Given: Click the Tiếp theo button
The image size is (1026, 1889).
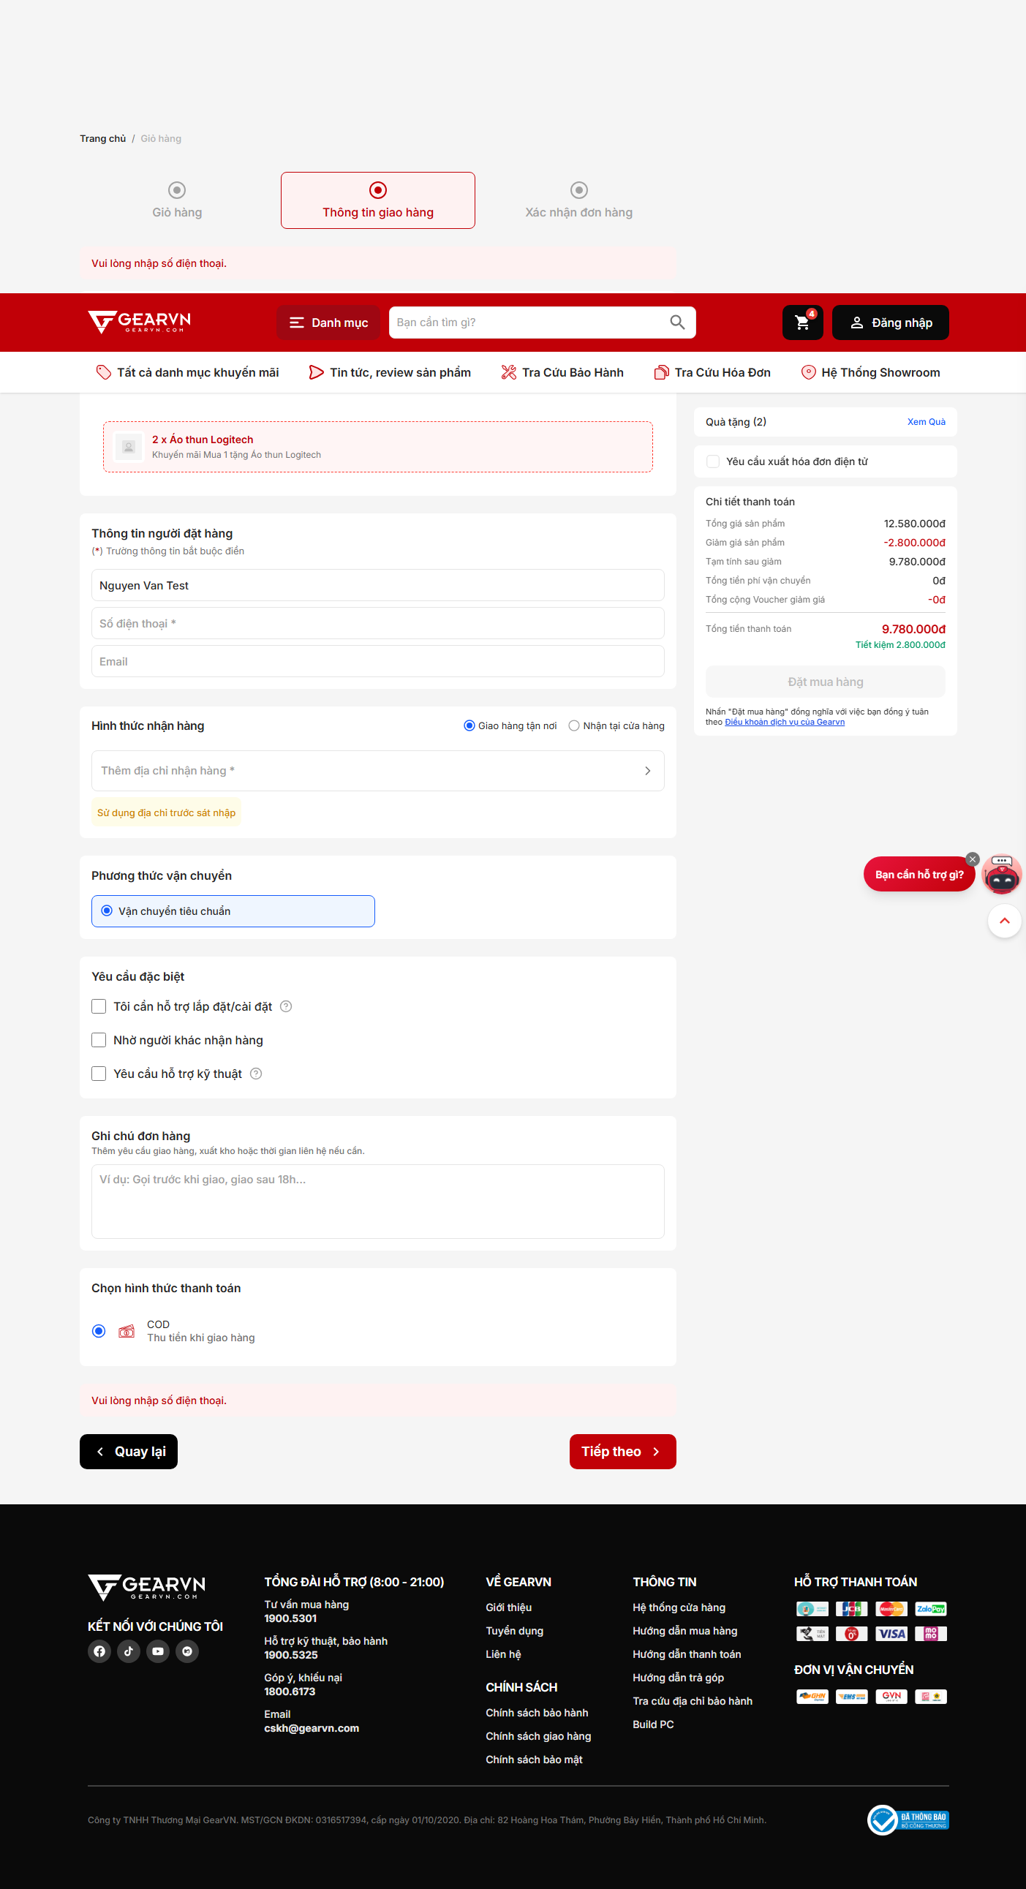Looking at the screenshot, I should [622, 1452].
